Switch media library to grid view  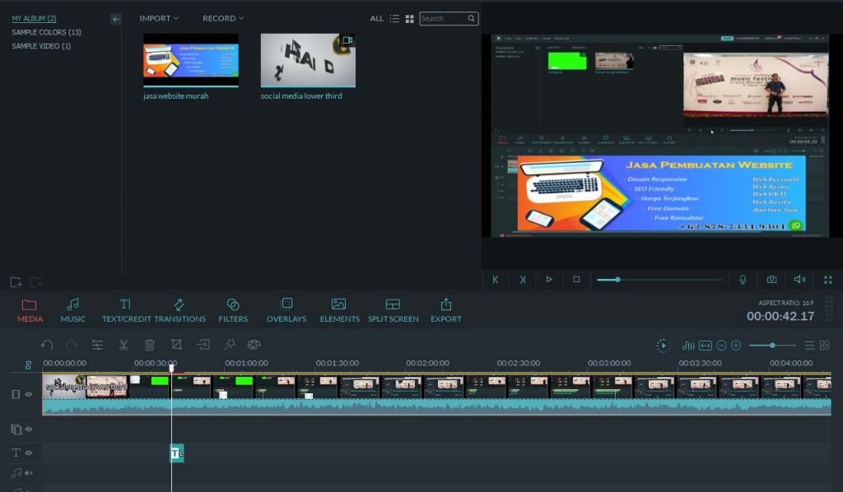[x=410, y=19]
